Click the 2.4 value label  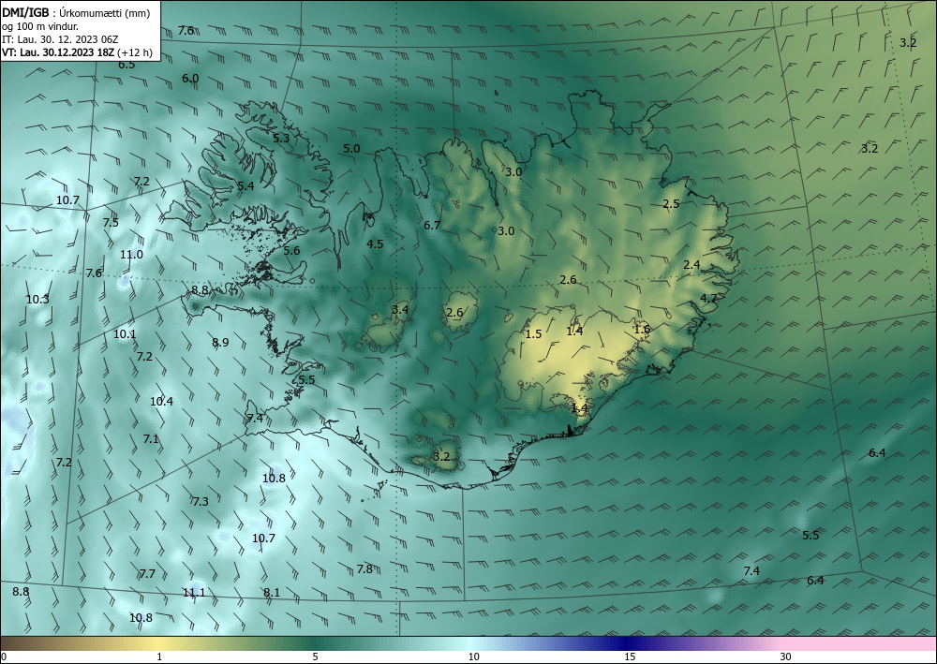pos(692,264)
